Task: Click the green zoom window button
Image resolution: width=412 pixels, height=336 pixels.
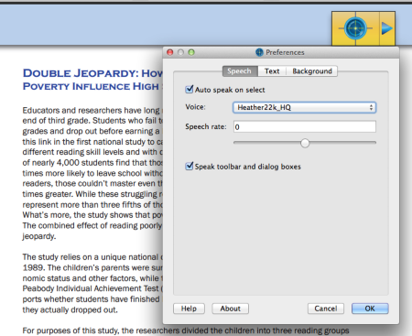Action: tap(191, 52)
